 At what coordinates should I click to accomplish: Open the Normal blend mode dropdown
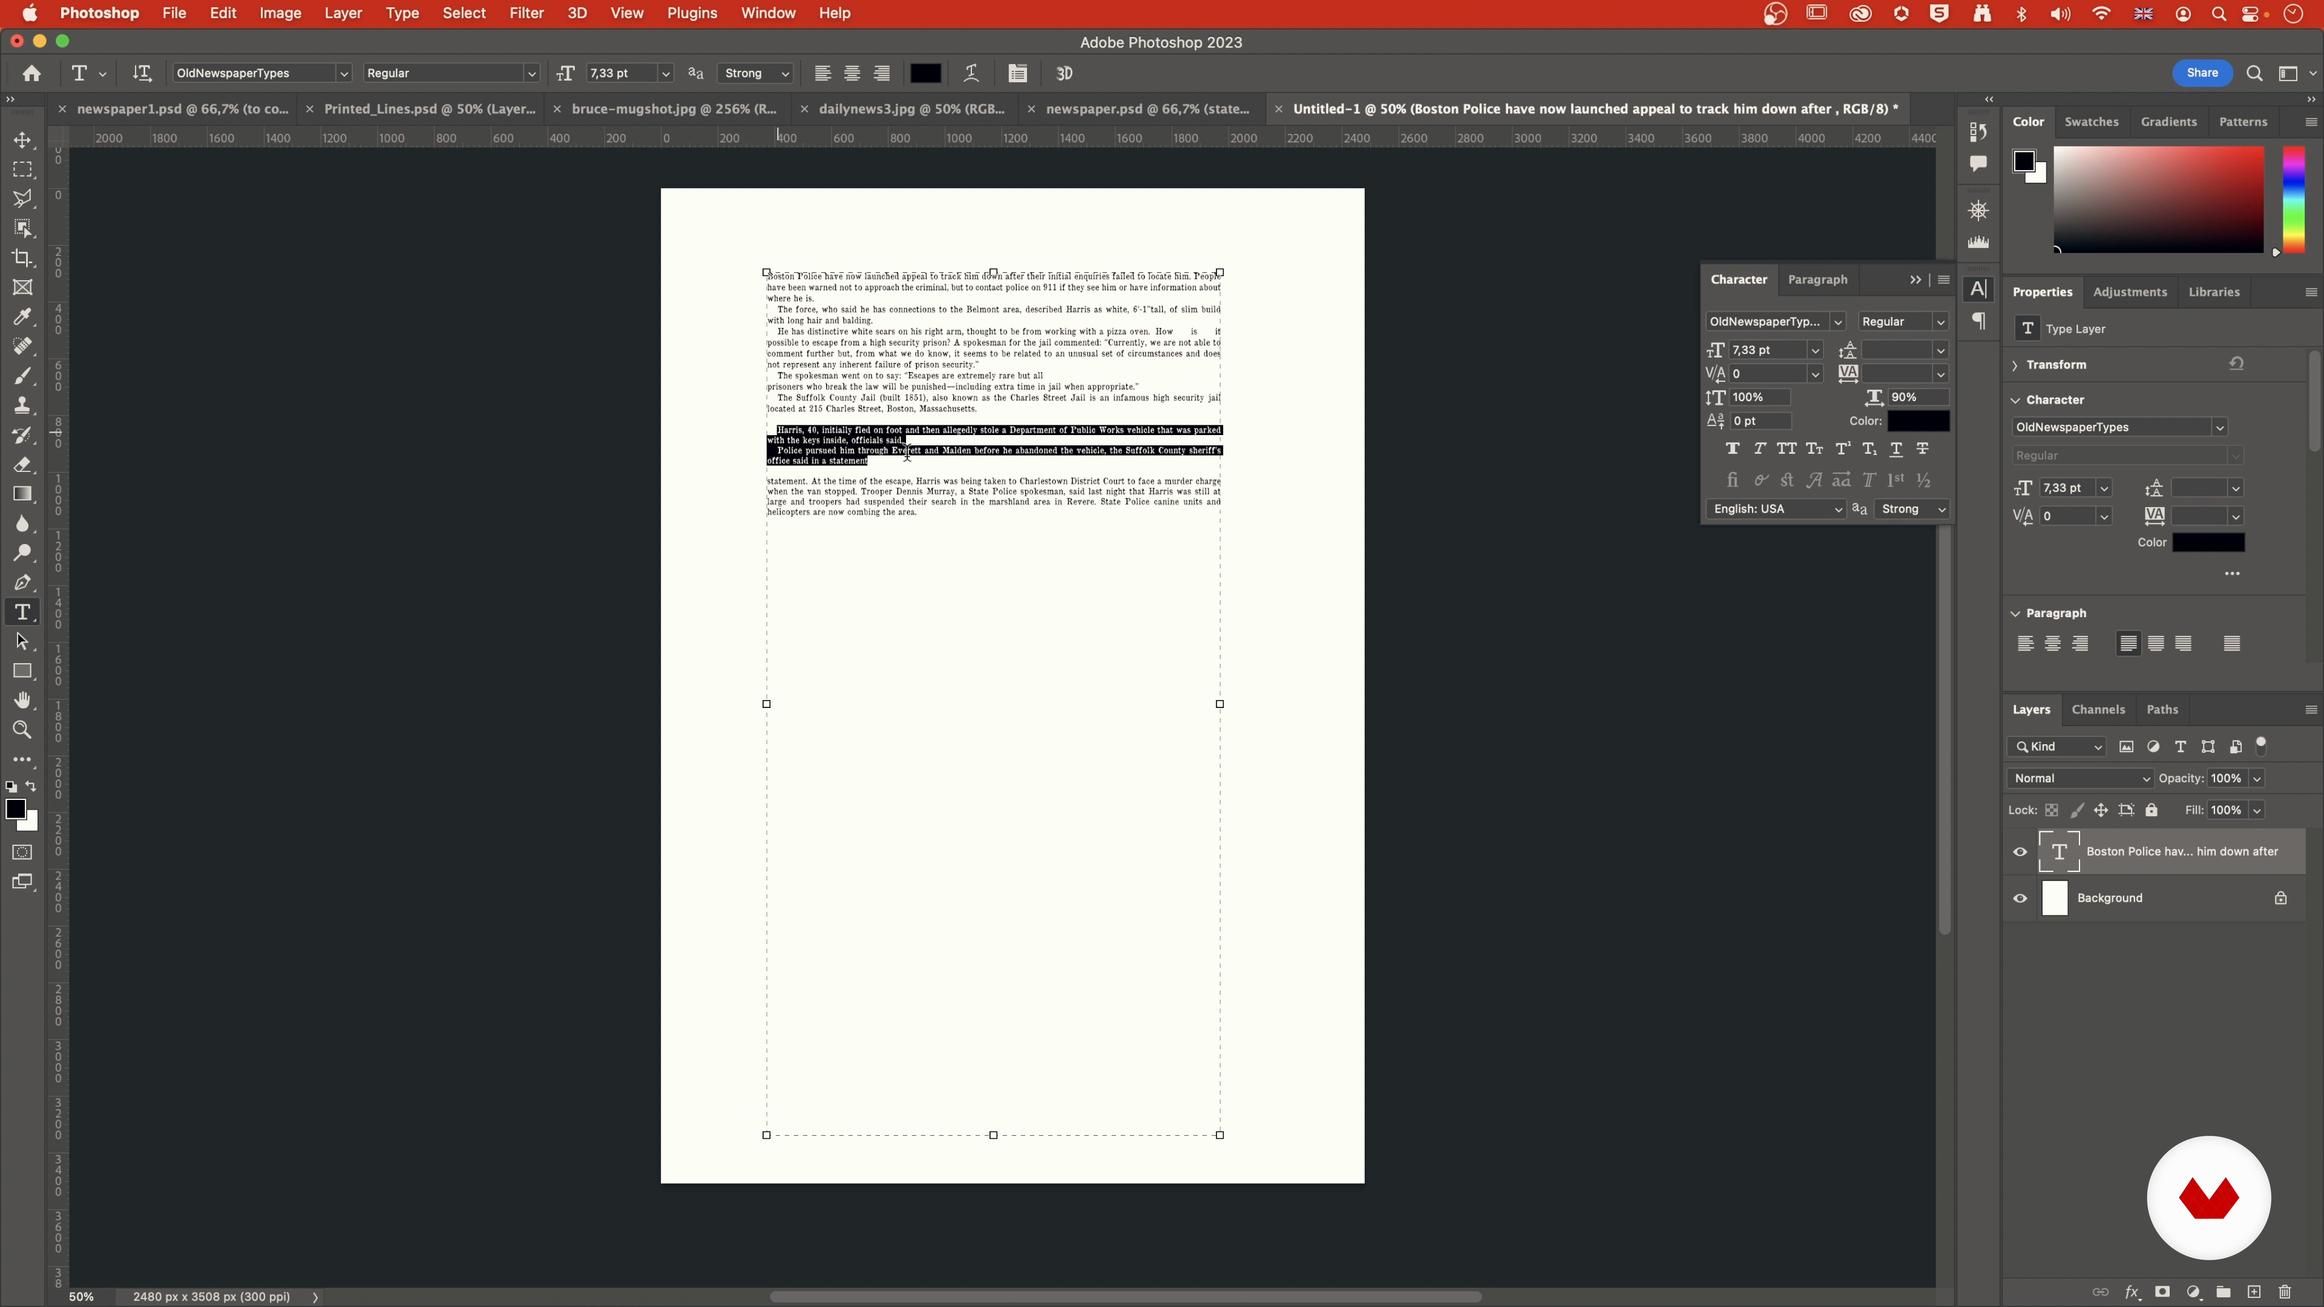(2079, 778)
